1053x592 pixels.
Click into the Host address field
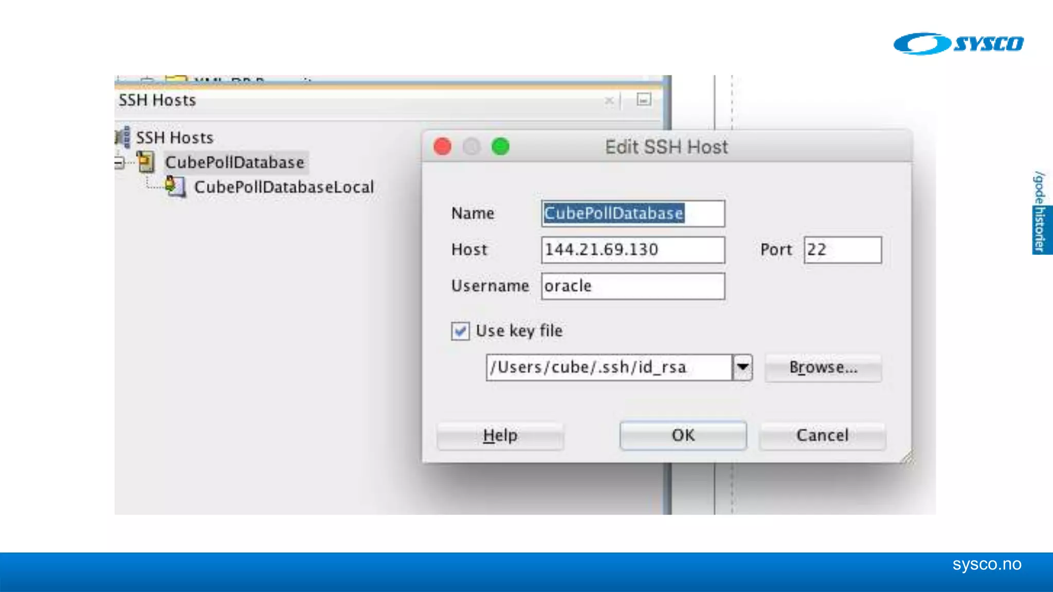(x=632, y=250)
